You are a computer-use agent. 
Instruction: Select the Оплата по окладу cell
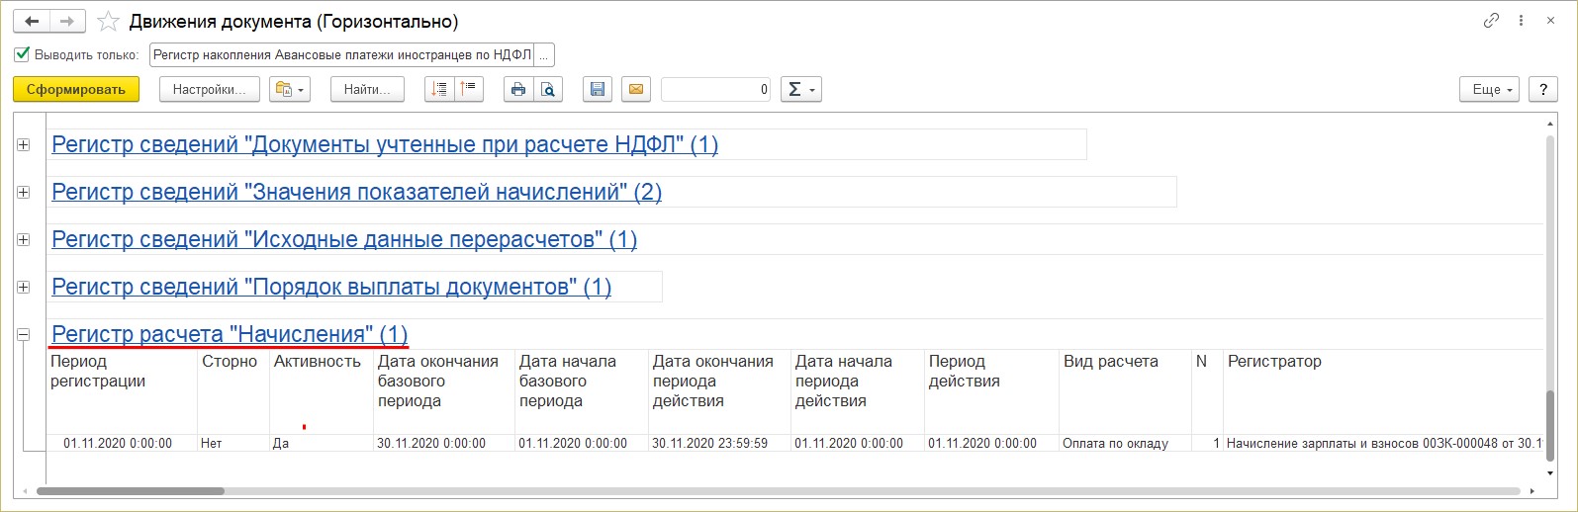(x=1125, y=443)
